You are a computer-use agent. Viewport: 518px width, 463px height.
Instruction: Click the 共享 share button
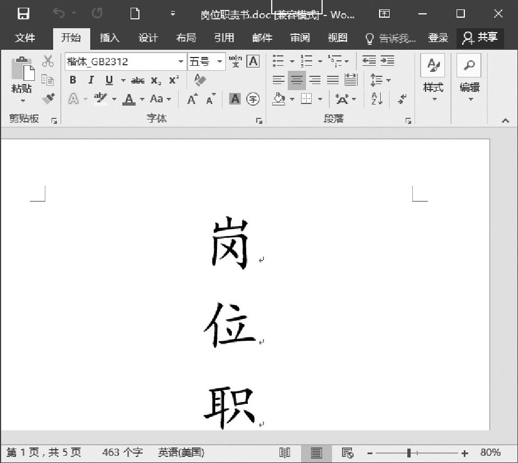click(480, 38)
